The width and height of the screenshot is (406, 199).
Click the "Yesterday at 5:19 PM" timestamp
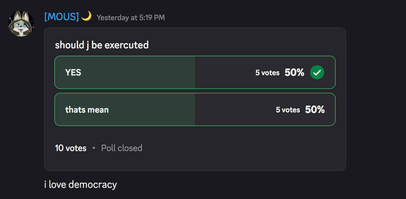(x=131, y=18)
